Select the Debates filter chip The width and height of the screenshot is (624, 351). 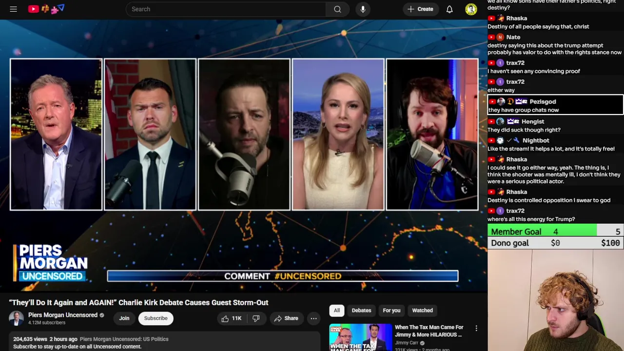point(361,310)
